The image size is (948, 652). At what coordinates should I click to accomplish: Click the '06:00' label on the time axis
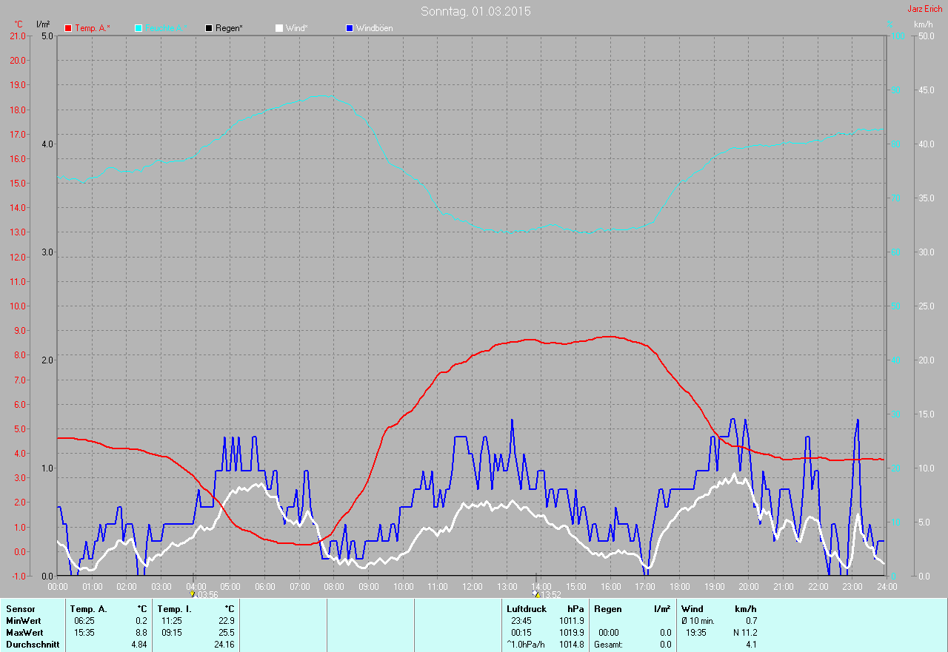click(265, 586)
